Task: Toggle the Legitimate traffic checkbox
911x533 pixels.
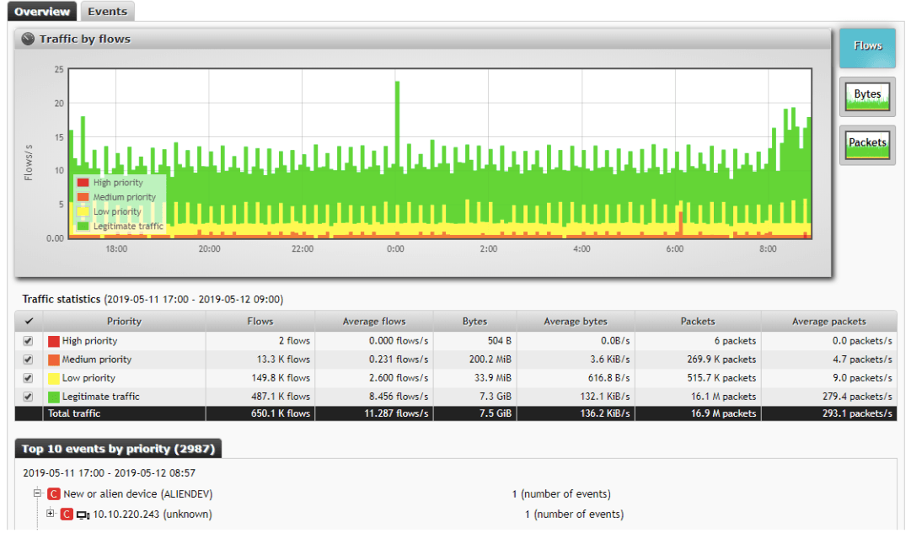Action: coord(29,397)
